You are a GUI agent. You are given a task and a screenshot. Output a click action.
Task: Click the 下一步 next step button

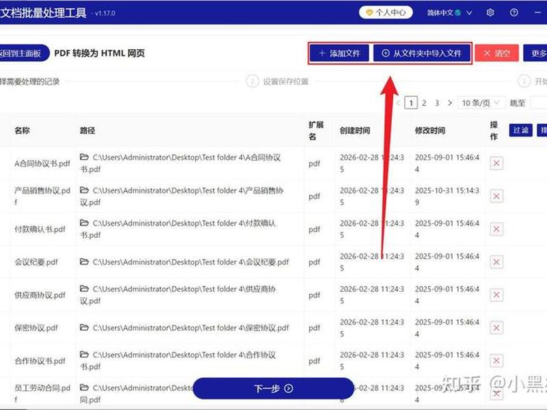(x=273, y=388)
